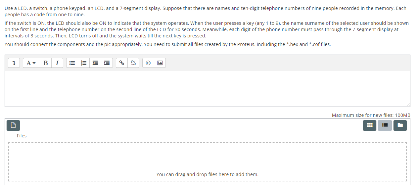418x190 pixels.
Task: Insert a hyperlink
Action: 122,63
